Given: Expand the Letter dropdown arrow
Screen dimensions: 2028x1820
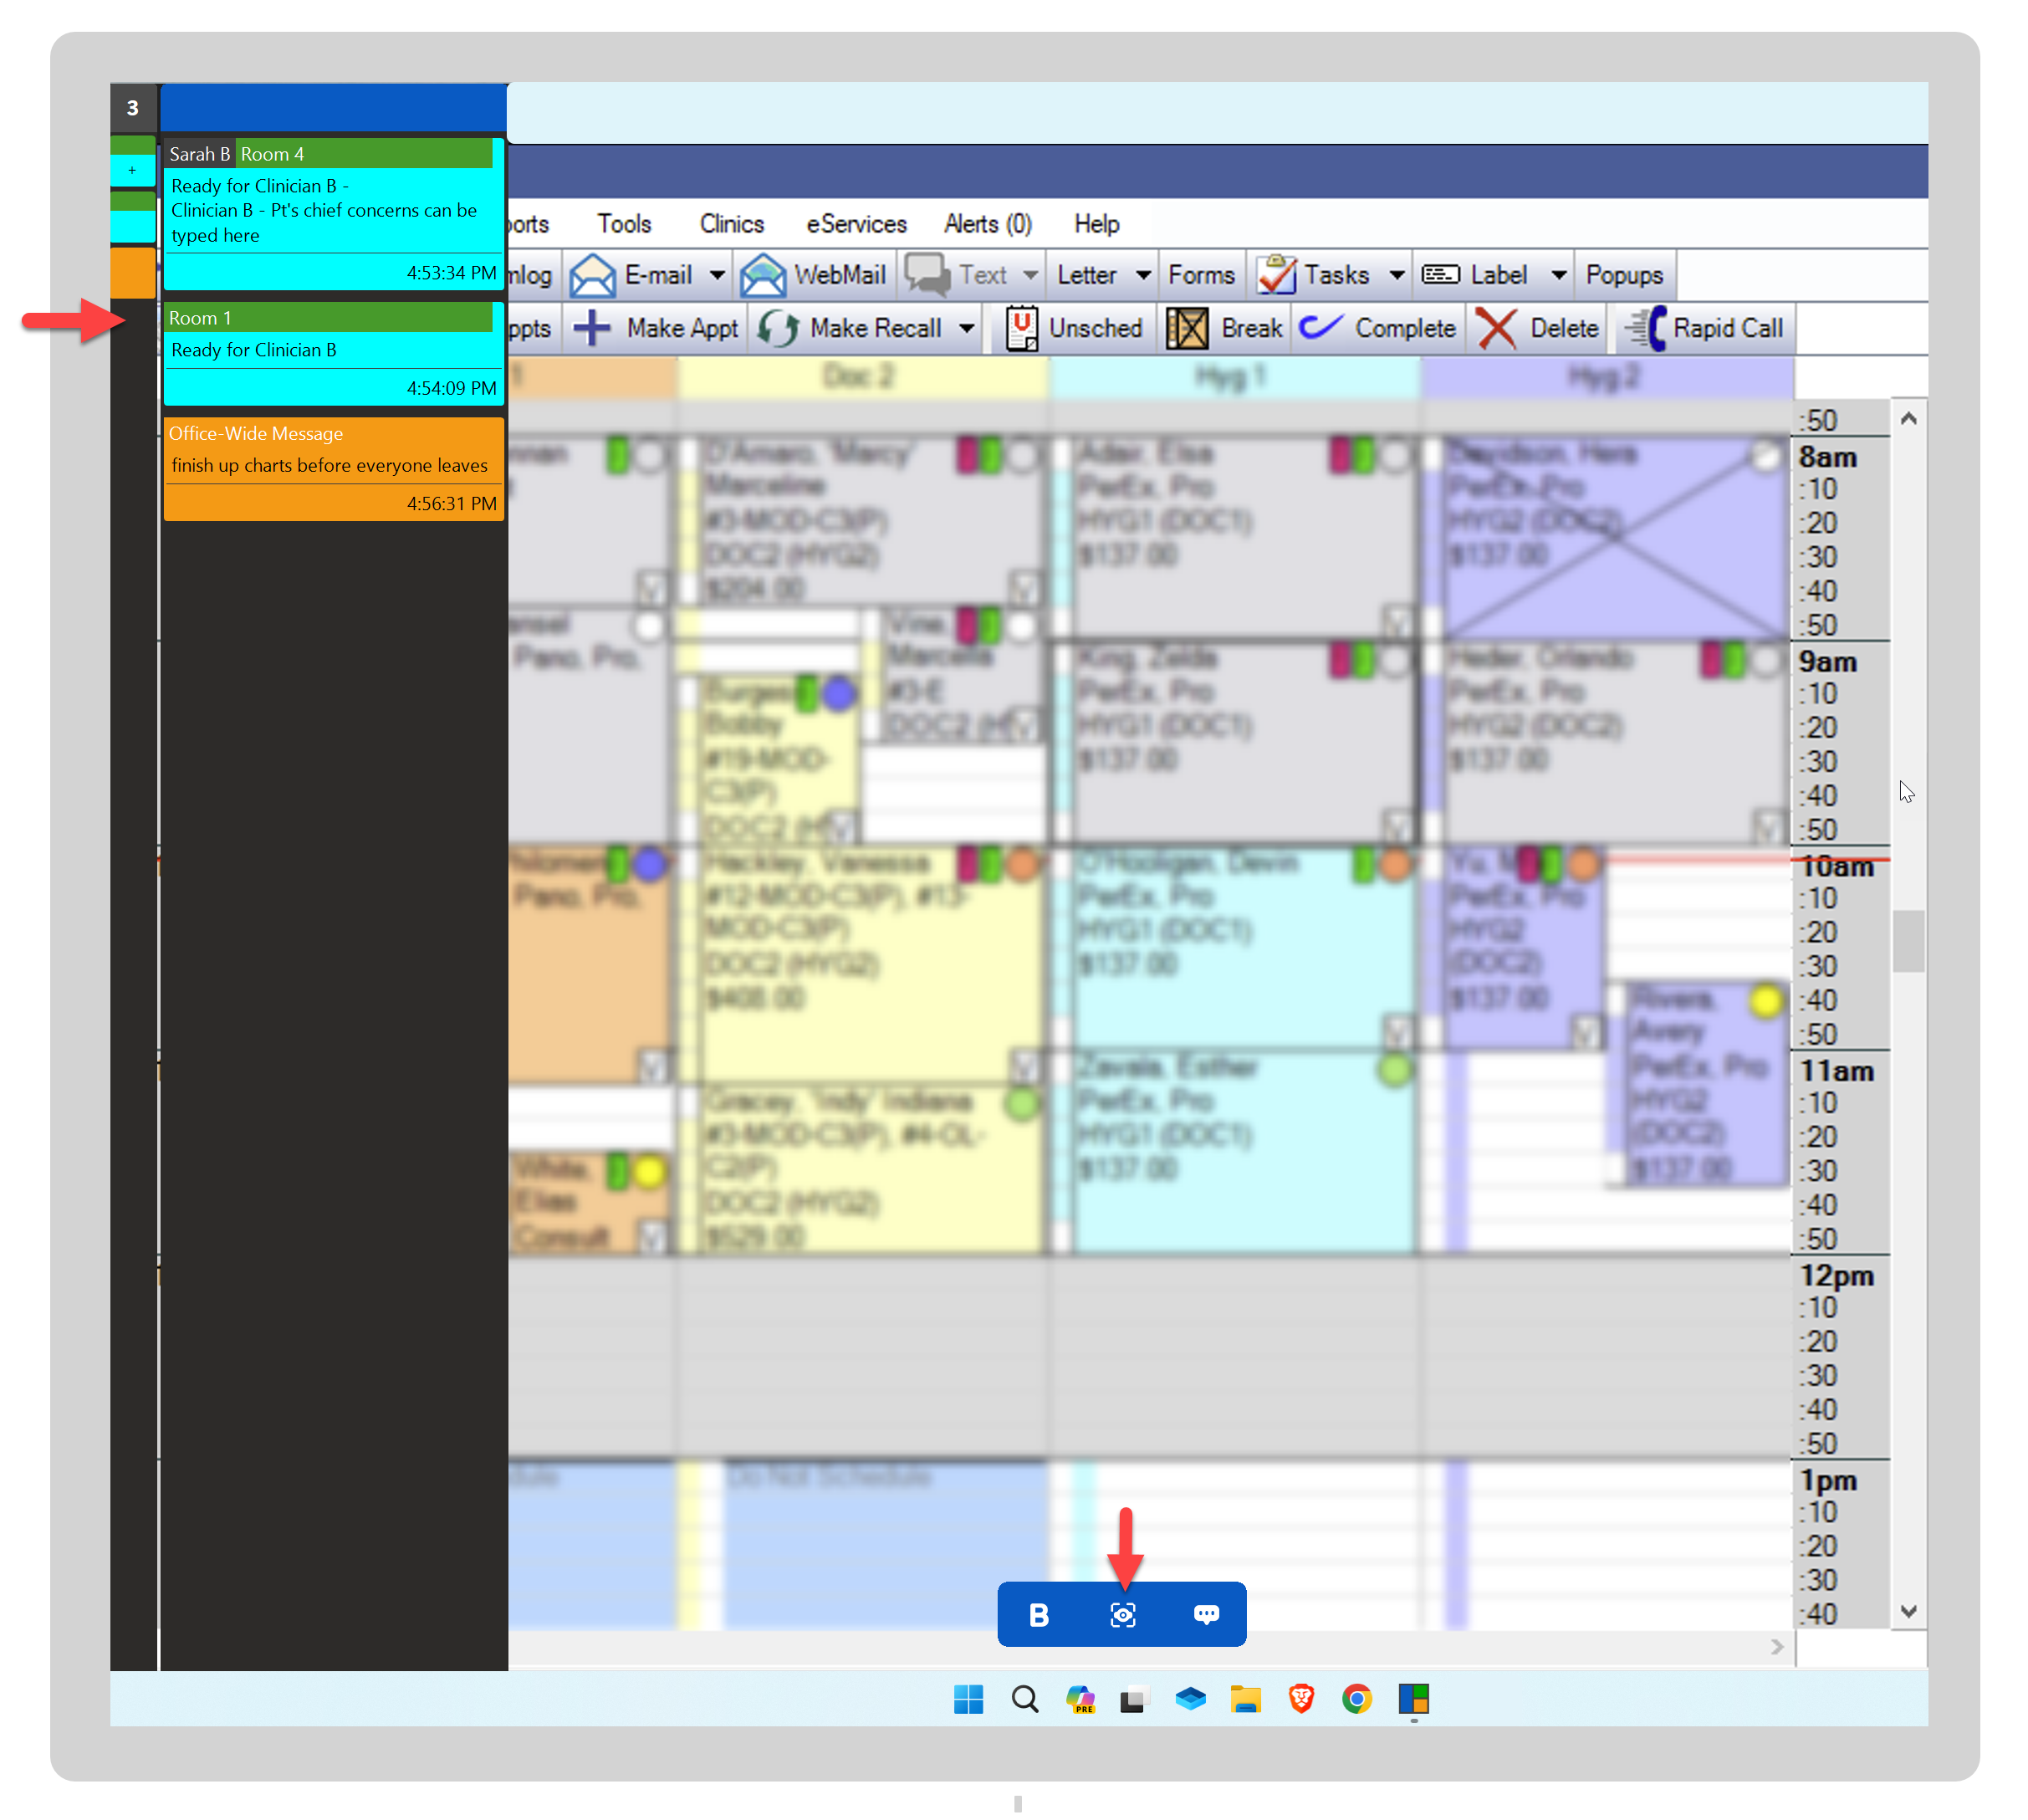Looking at the screenshot, I should pos(1145,275).
